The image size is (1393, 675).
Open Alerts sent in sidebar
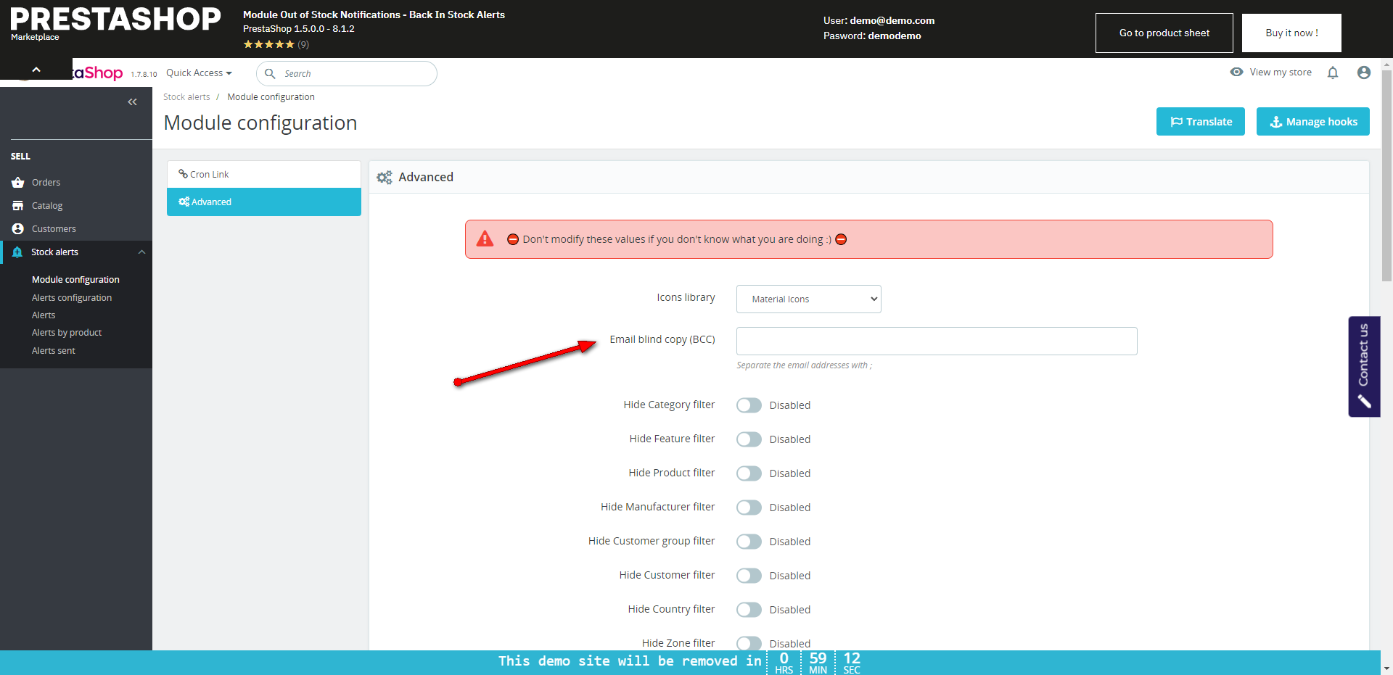[54, 351]
